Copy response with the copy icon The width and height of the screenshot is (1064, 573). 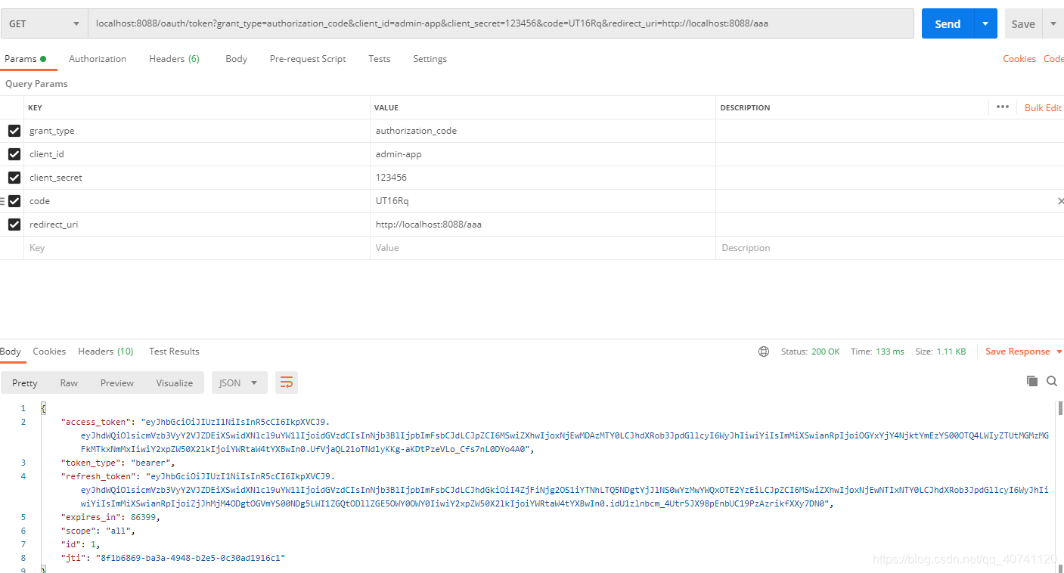pyautogui.click(x=1031, y=381)
